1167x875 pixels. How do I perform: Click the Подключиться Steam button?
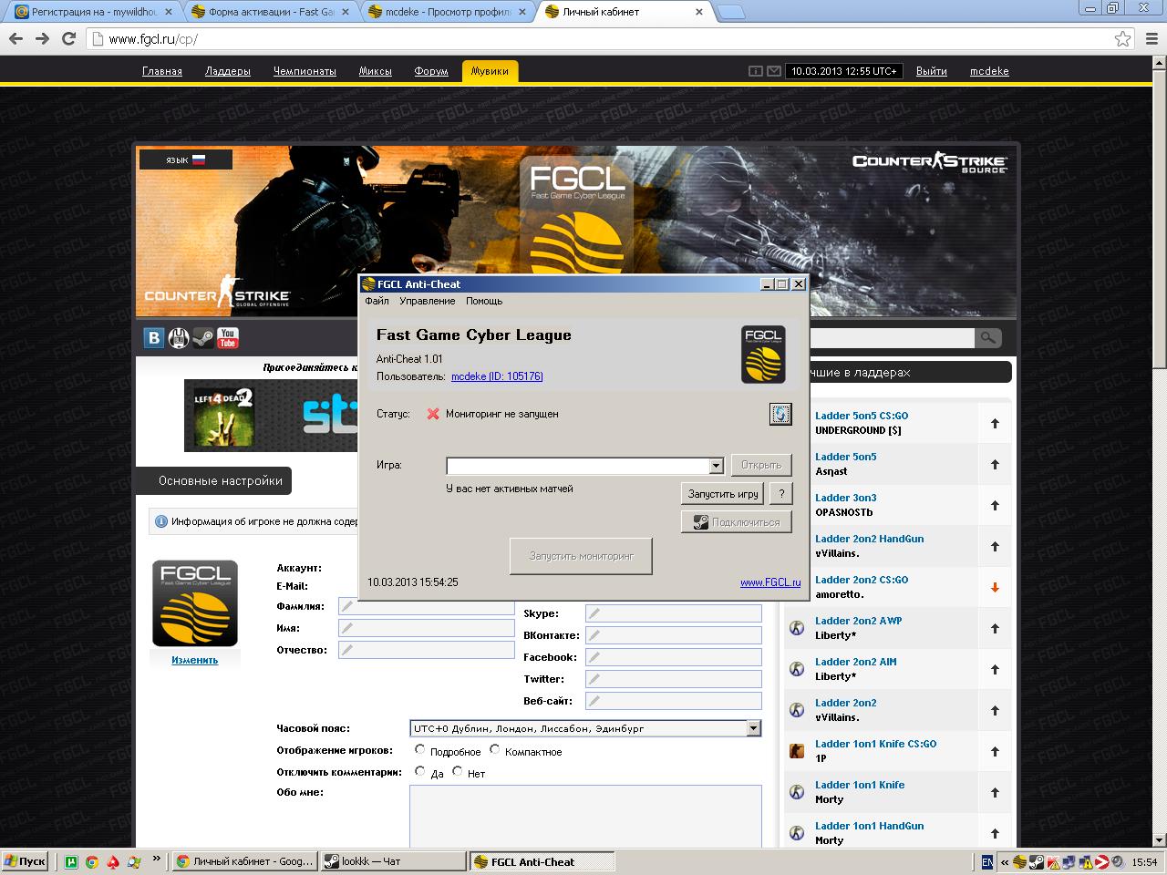tap(737, 522)
